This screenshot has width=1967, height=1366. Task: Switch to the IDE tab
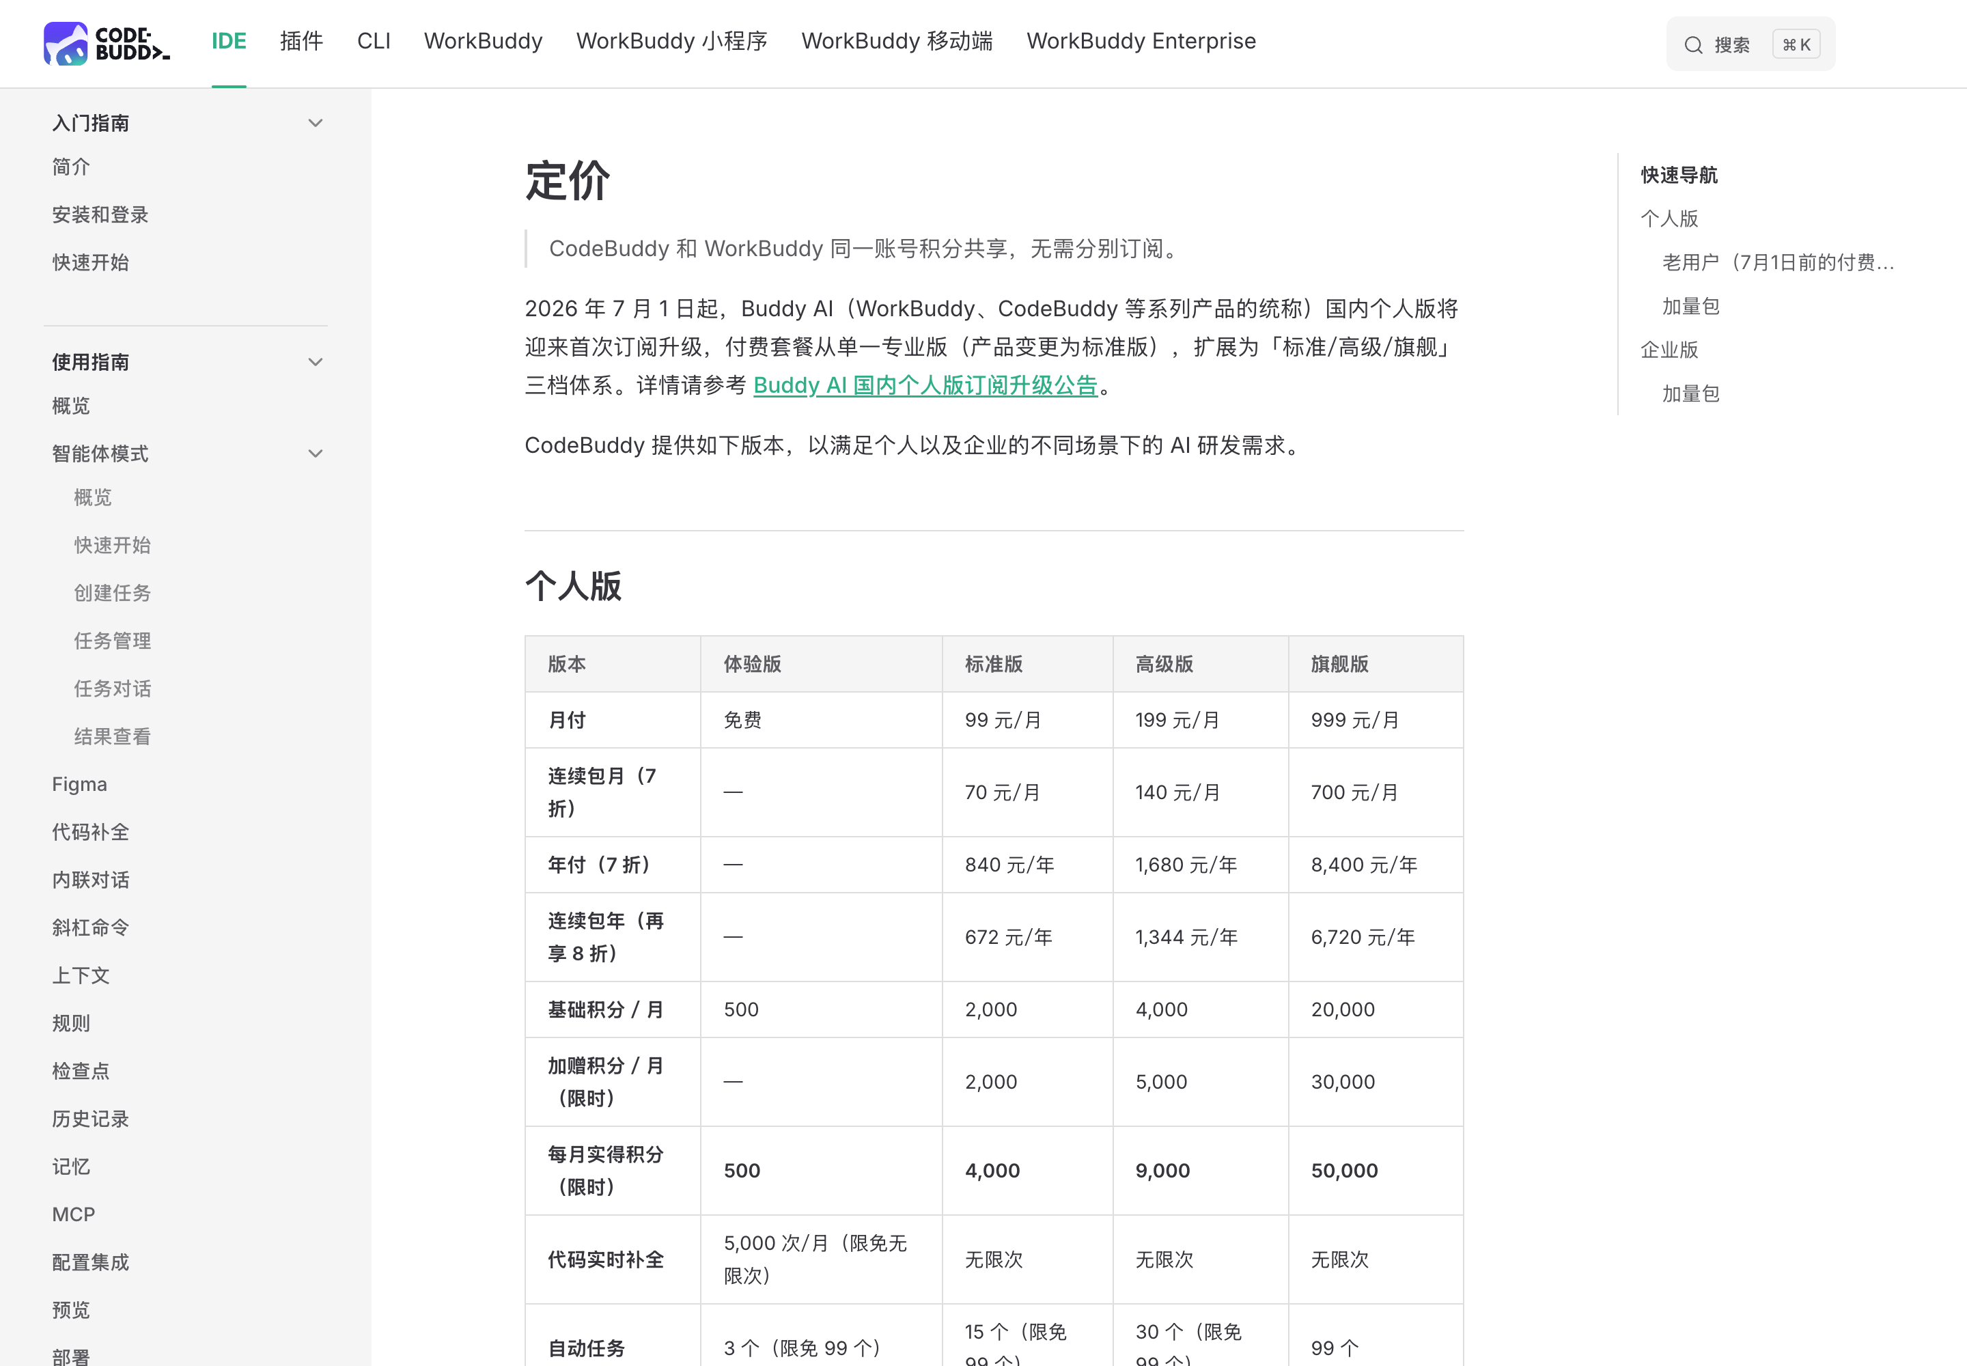coord(229,41)
